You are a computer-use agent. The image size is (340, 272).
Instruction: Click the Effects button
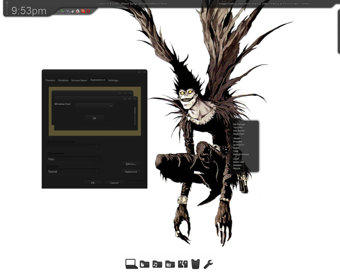click(x=131, y=163)
